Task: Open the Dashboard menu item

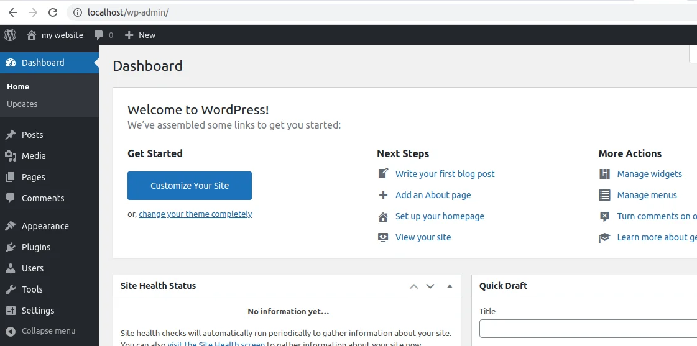Action: [49, 63]
